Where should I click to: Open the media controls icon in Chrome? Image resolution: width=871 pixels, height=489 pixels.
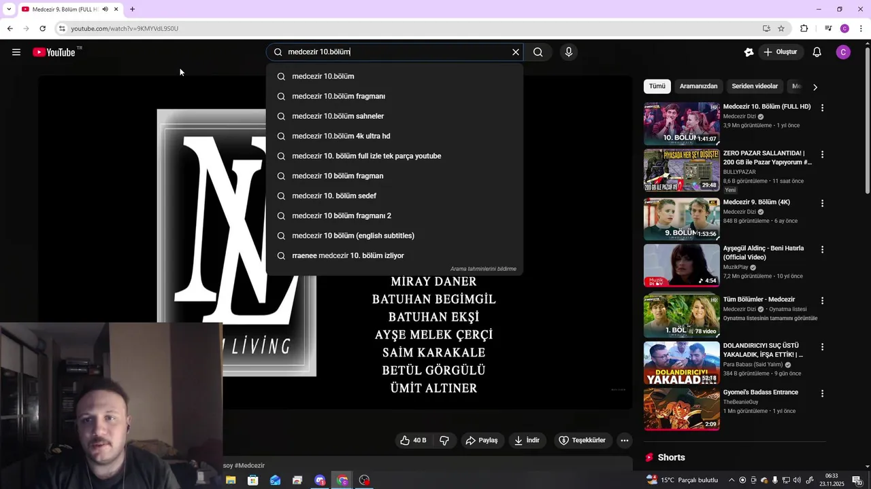click(828, 29)
